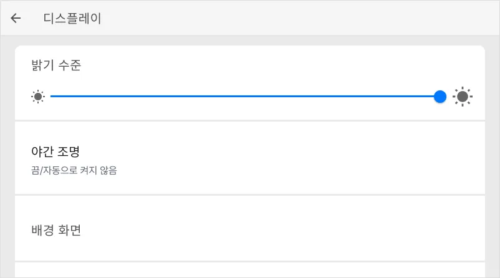Go back using the arrow icon

point(16,18)
